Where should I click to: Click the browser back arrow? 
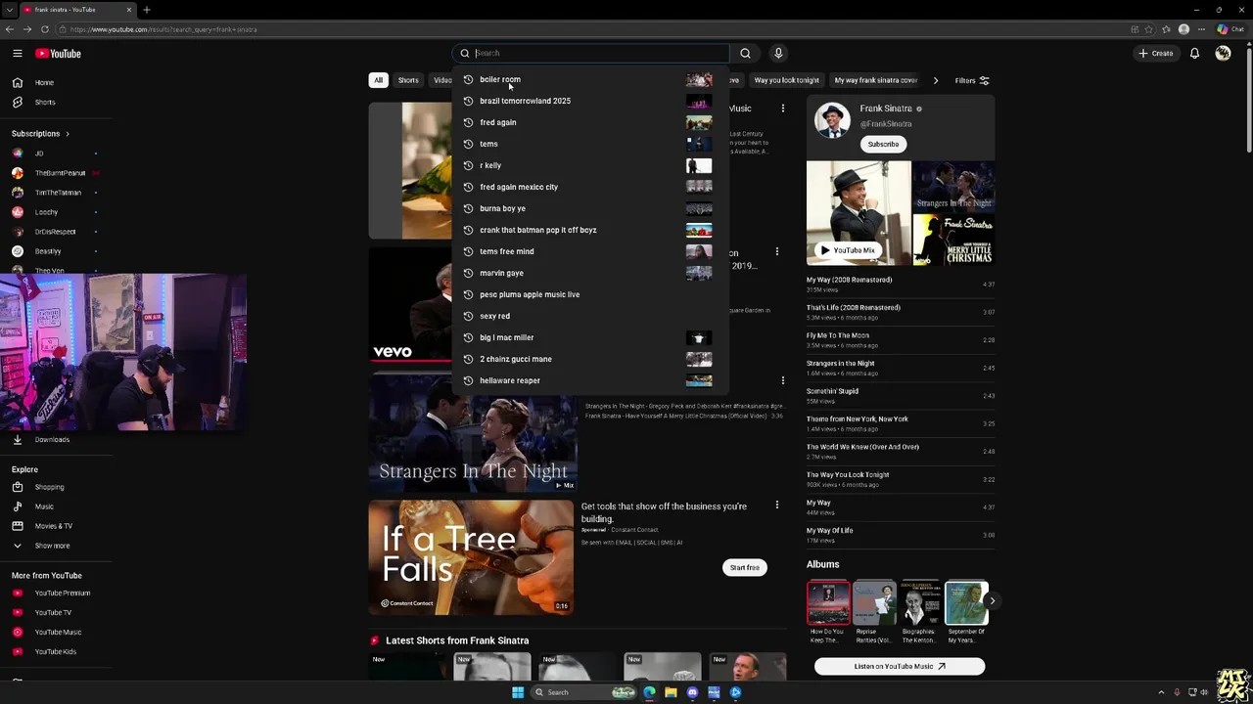coord(10,29)
